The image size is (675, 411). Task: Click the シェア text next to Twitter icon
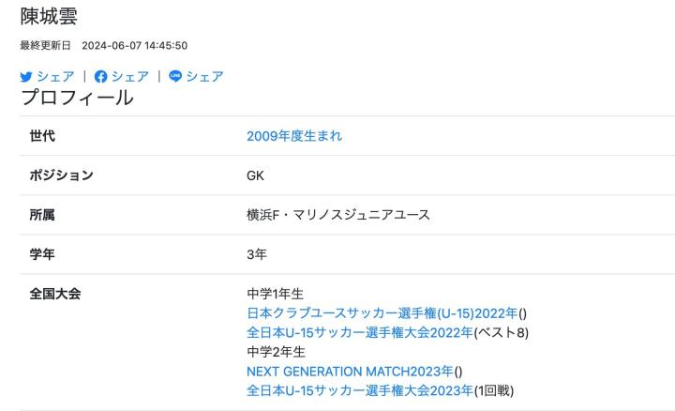click(x=54, y=76)
